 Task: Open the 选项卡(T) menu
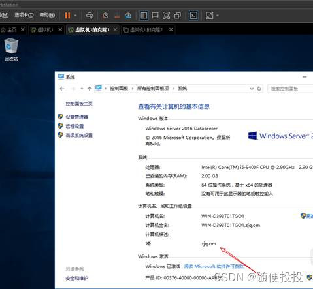(24, 15)
